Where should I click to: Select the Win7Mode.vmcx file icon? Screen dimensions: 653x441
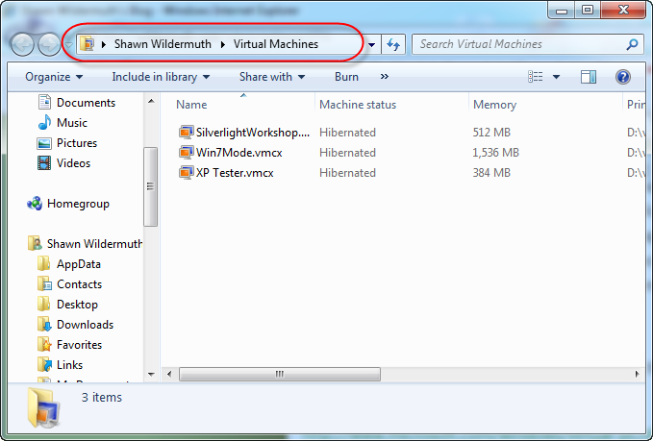point(187,153)
